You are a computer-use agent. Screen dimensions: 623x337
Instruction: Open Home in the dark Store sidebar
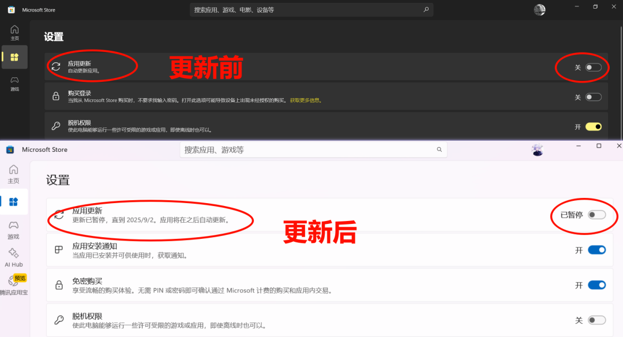pyautogui.click(x=14, y=32)
